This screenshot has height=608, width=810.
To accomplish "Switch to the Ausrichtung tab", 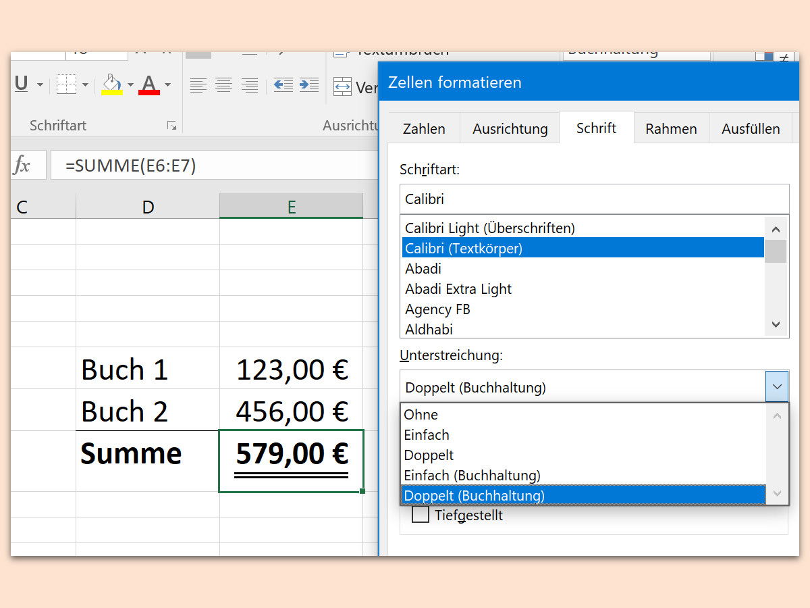I will pos(510,128).
